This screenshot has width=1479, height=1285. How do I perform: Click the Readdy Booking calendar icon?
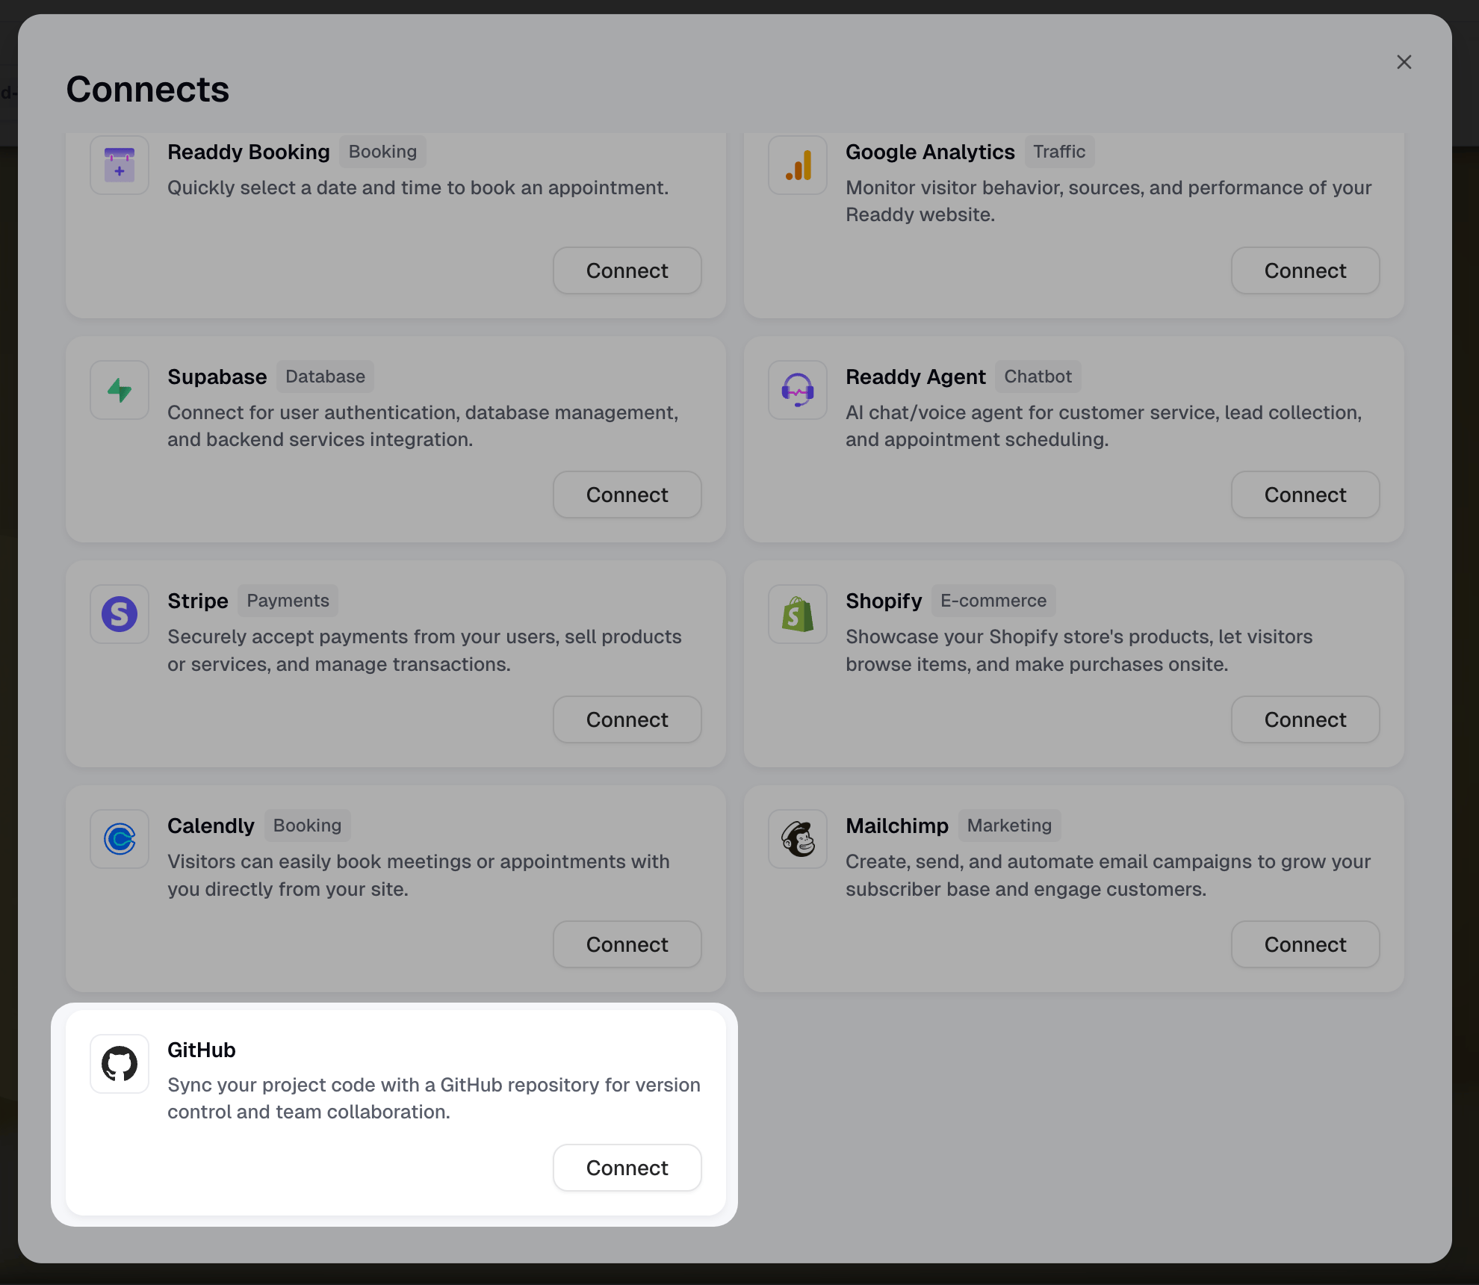pos(120,165)
